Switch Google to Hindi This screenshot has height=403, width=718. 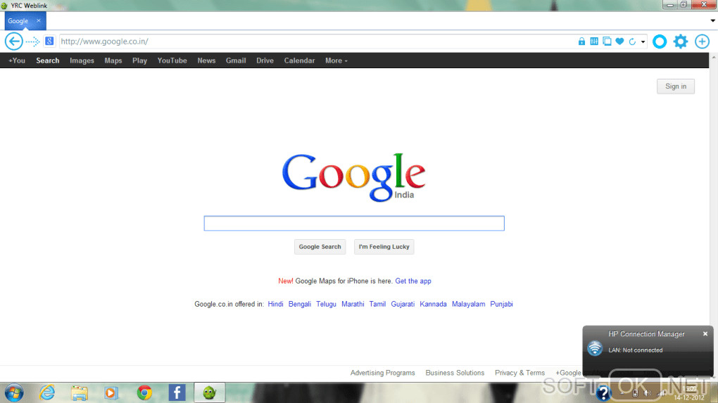click(x=276, y=304)
